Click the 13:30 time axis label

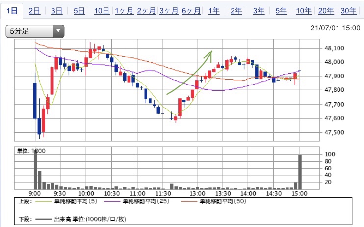pyautogui.click(x=223, y=194)
